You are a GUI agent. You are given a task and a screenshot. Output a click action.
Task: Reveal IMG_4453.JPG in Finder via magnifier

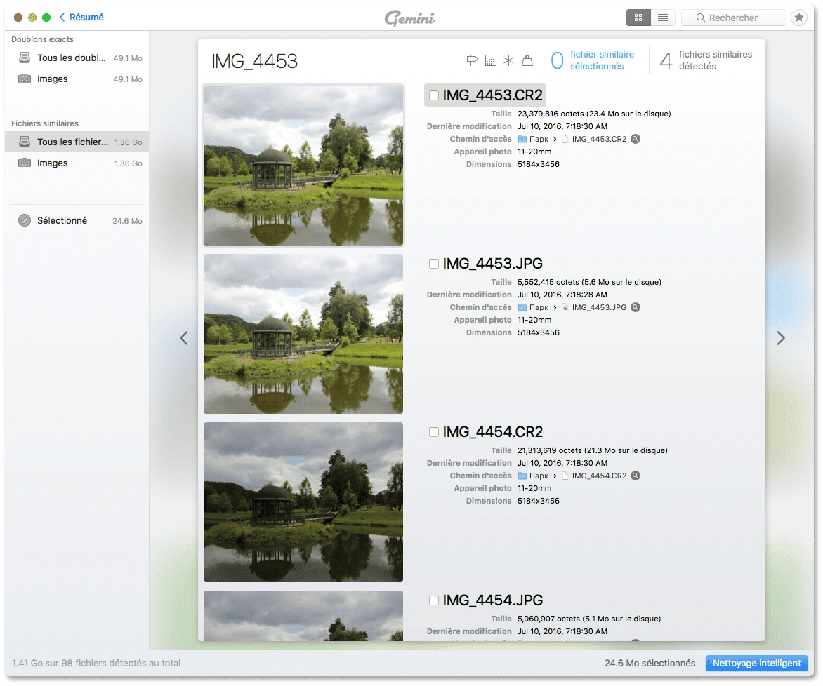pyautogui.click(x=635, y=307)
